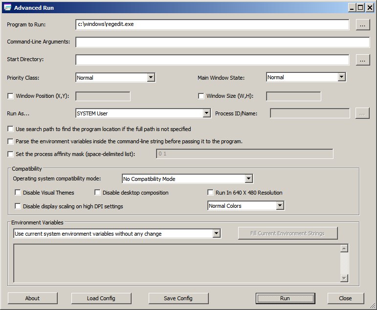Viewport: 377px width, 310px height.
Task: Browse for the program to run
Action: tap(362, 25)
